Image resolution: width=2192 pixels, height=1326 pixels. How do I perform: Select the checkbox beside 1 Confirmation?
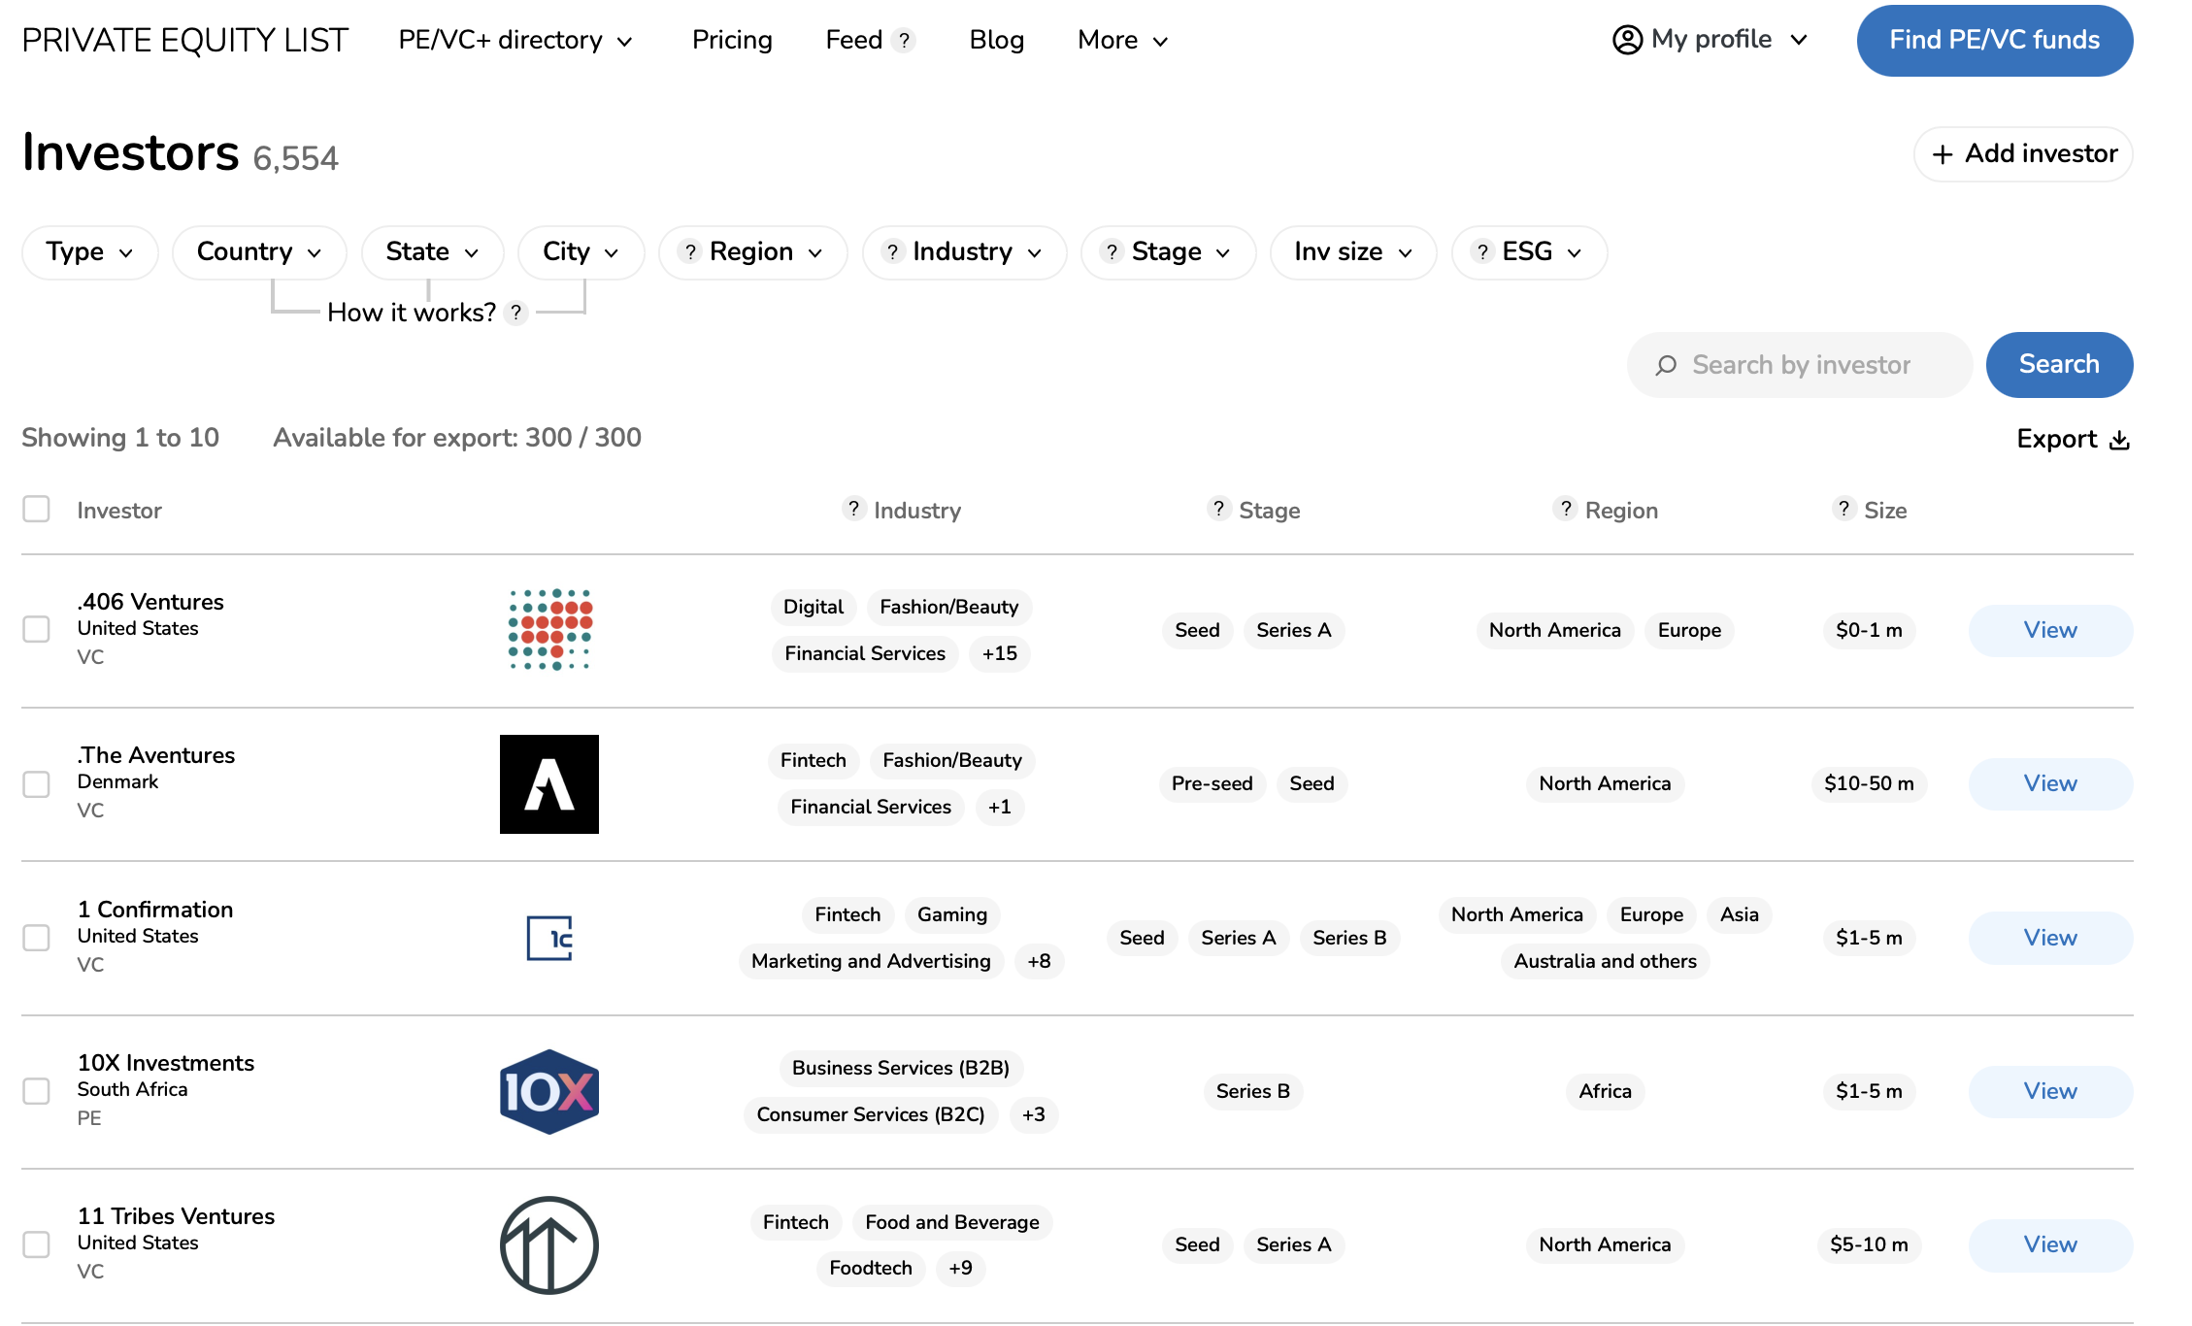[x=36, y=938]
